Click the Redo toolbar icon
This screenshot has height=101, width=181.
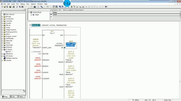pos(29,7)
